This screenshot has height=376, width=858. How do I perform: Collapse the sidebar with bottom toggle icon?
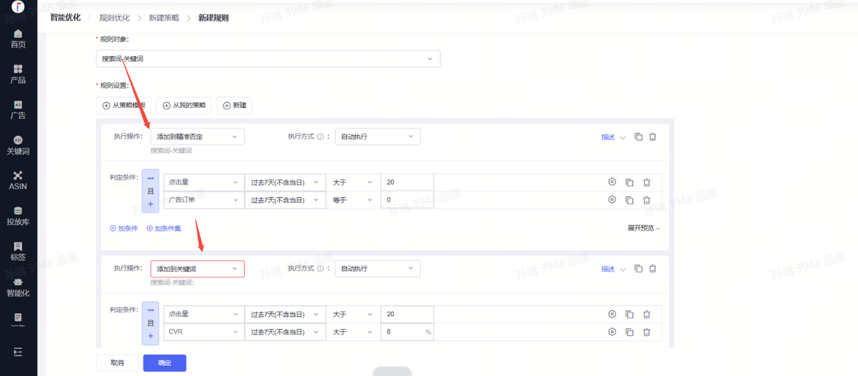18,352
